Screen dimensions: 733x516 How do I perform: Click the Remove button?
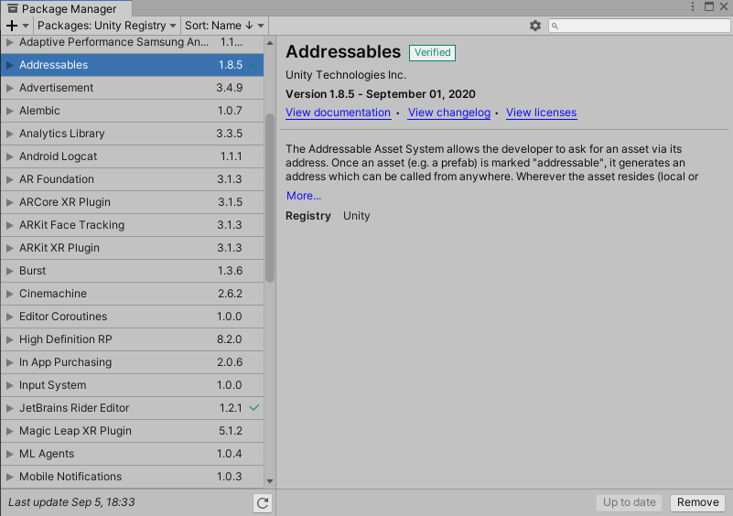pyautogui.click(x=698, y=502)
